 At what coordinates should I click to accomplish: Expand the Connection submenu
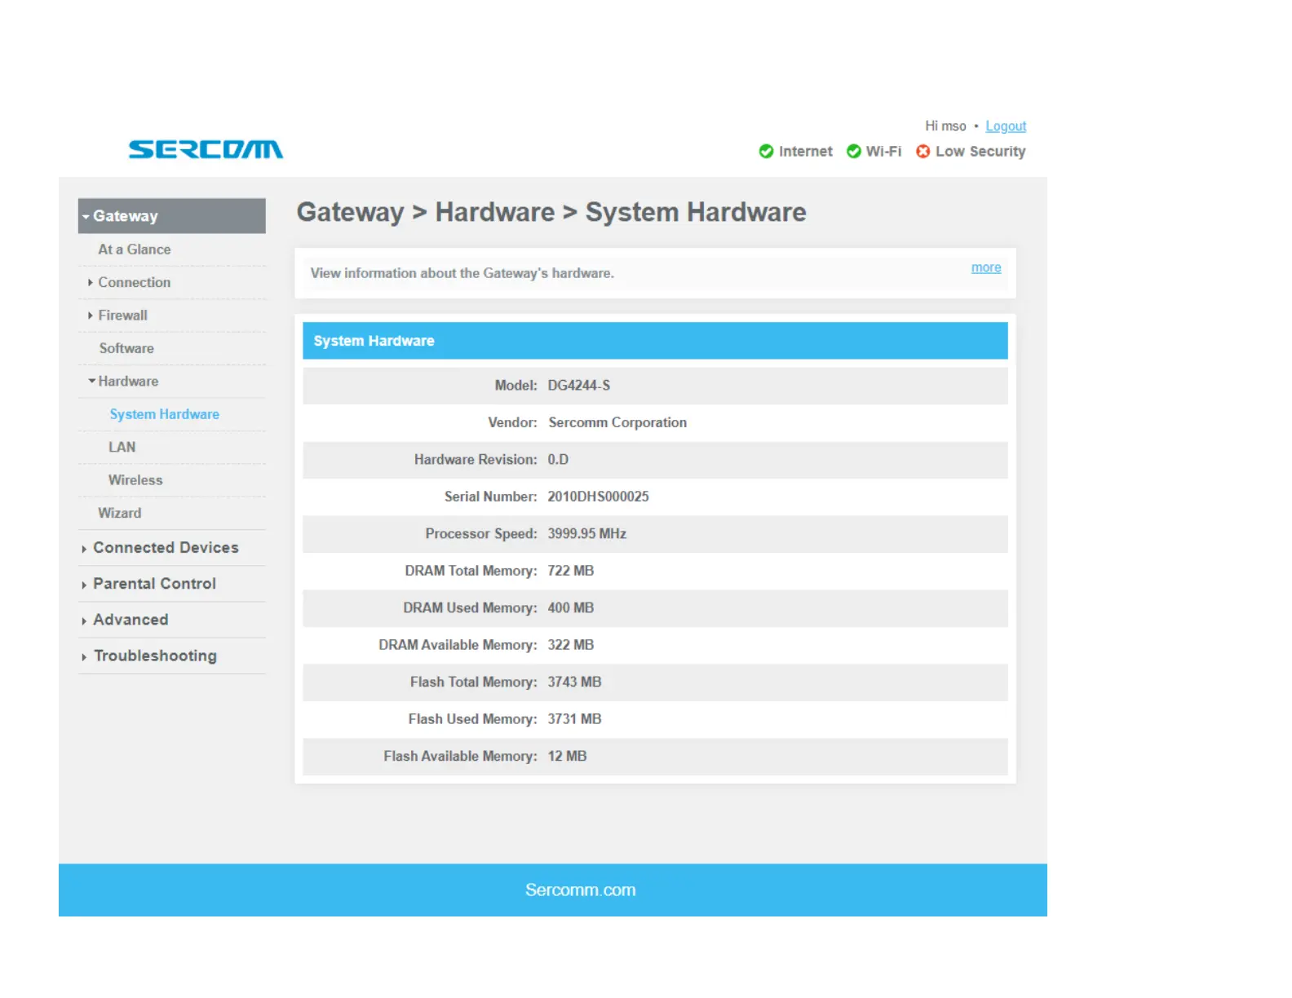[x=134, y=282]
